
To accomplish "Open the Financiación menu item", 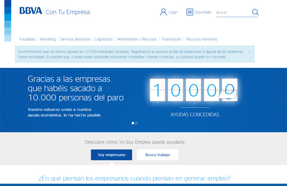I will (171, 39).
